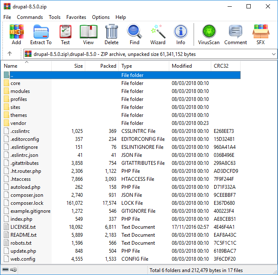Select the update.php file name
The width and height of the screenshot is (278, 275).
23,251
